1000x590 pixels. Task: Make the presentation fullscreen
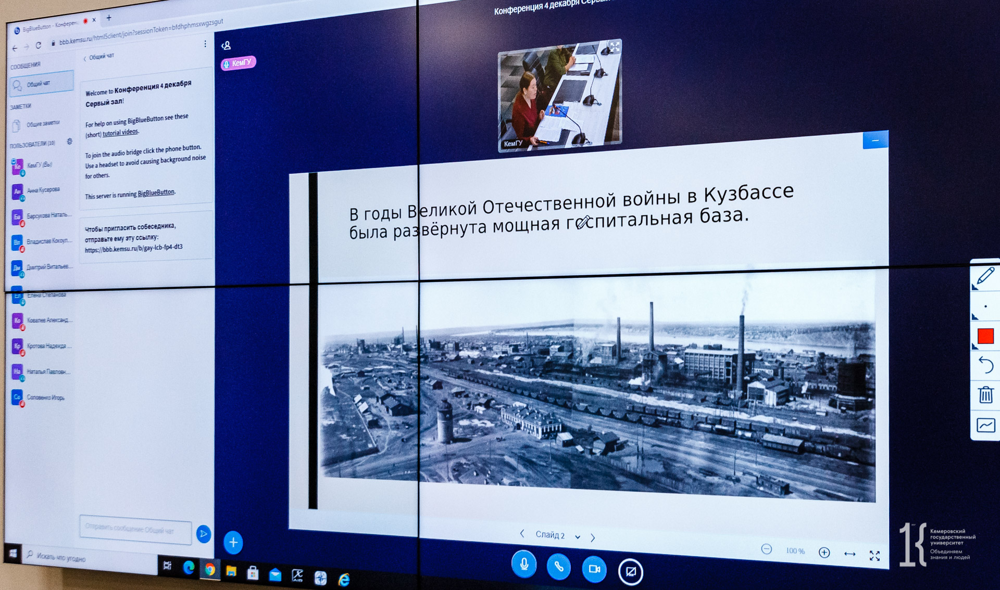[x=874, y=556]
